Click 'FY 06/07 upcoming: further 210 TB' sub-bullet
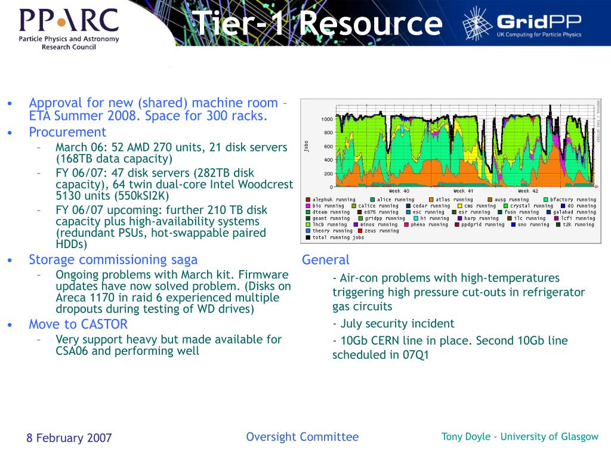The width and height of the screenshot is (611, 458). pos(161,227)
